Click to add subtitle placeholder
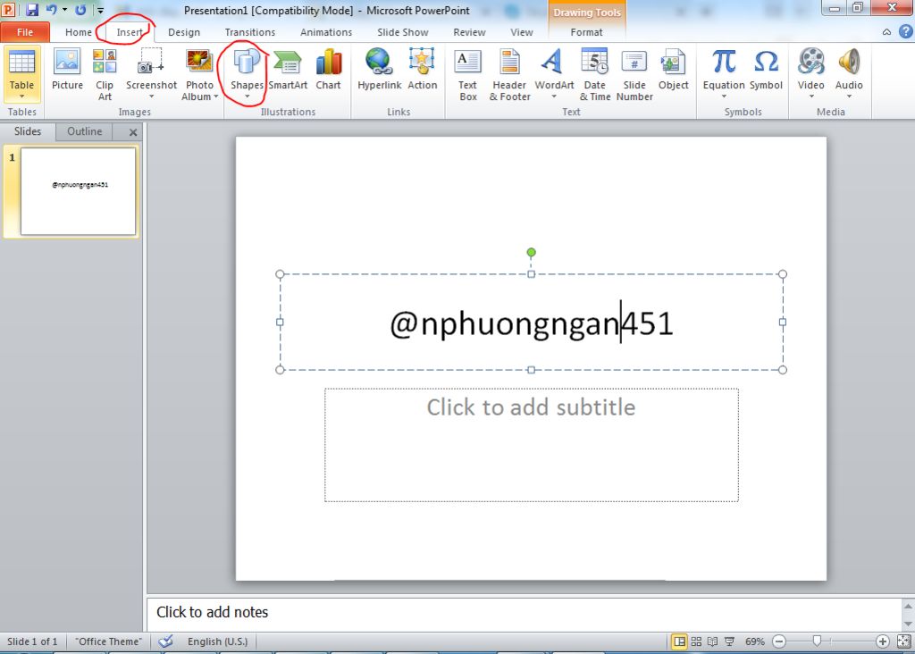Image resolution: width=915 pixels, height=654 pixels. click(531, 445)
